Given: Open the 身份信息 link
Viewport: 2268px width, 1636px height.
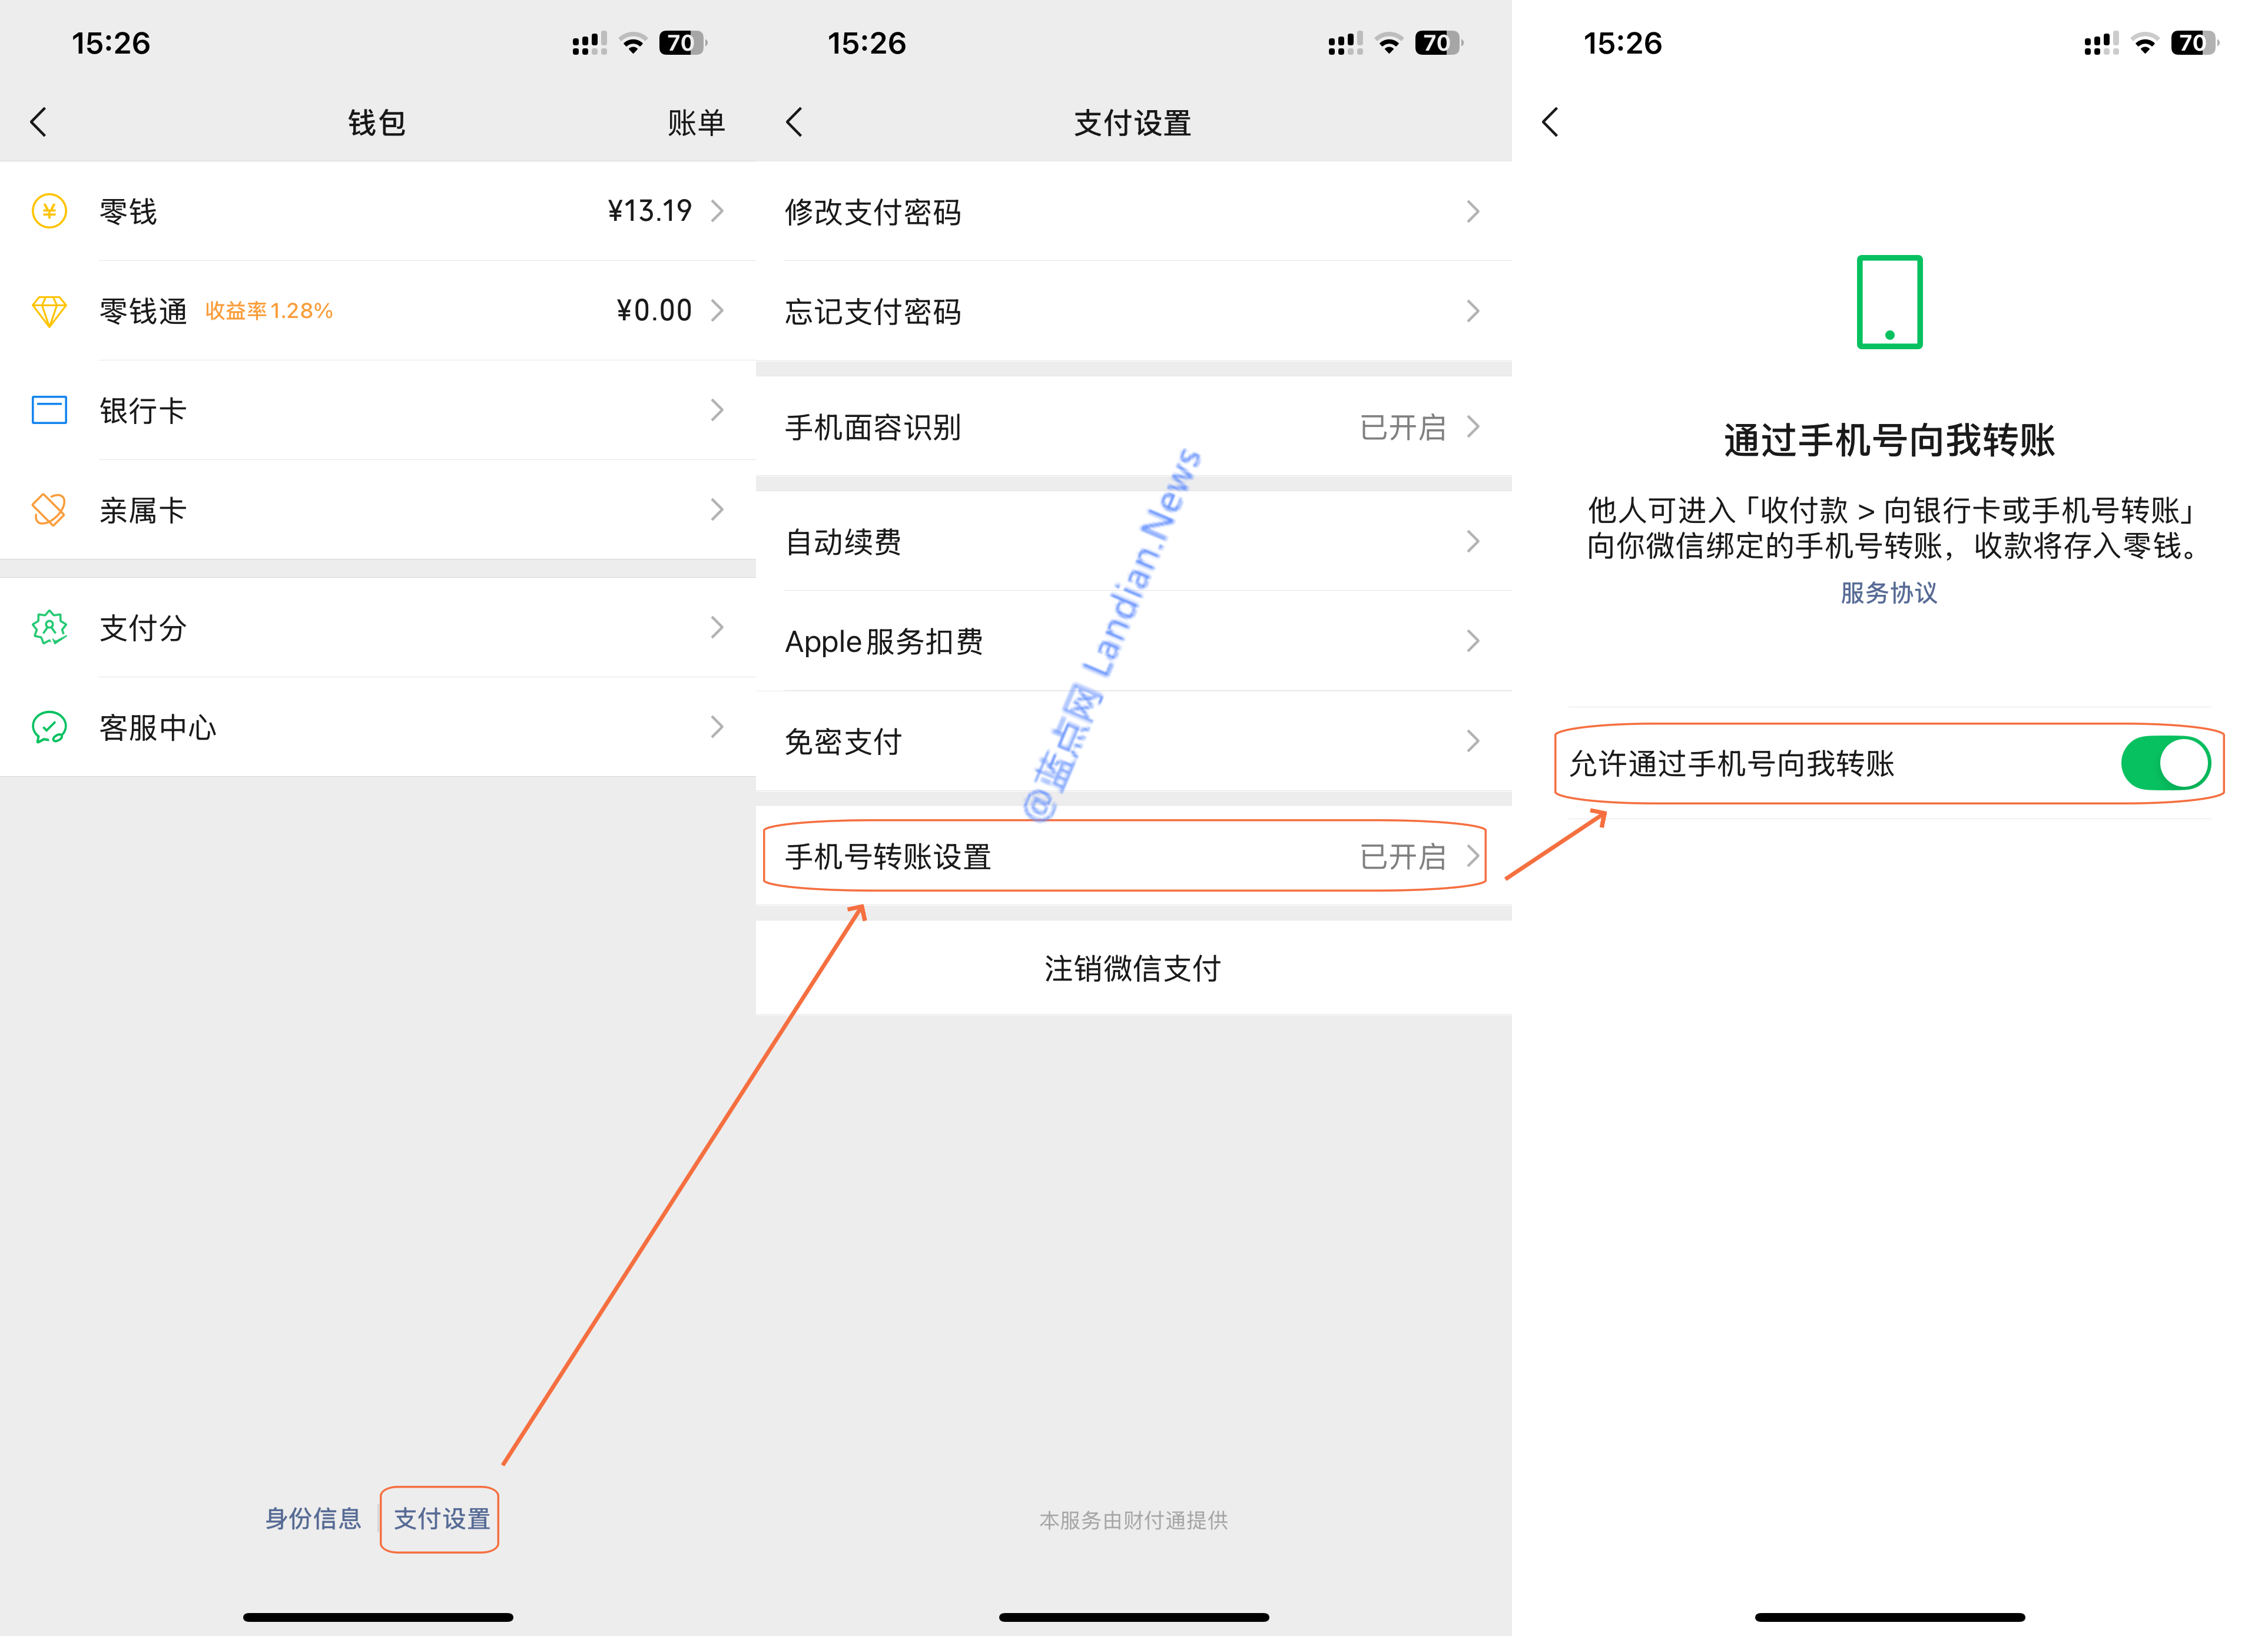Looking at the screenshot, I should [x=313, y=1519].
